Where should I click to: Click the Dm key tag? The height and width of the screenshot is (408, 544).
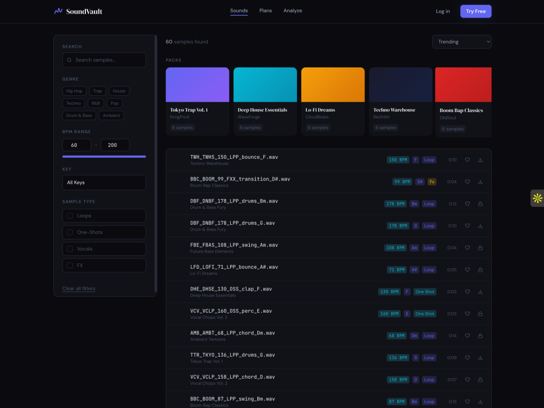pyautogui.click(x=414, y=336)
